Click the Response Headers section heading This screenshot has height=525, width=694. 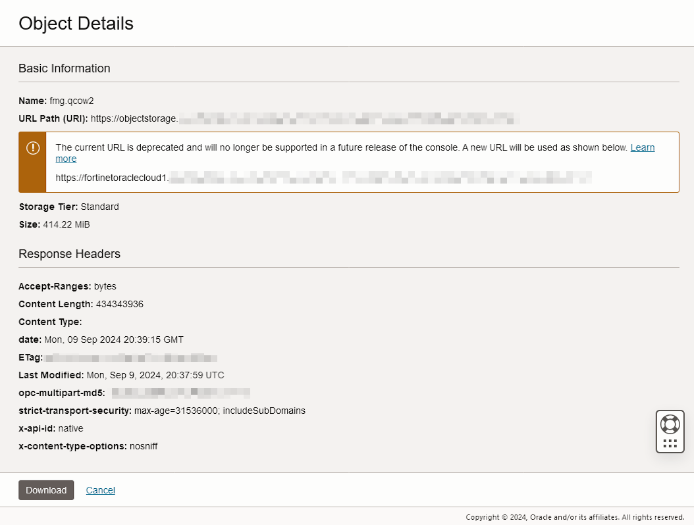coord(69,253)
